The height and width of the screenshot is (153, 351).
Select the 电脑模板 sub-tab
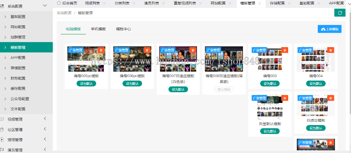pos(73,29)
